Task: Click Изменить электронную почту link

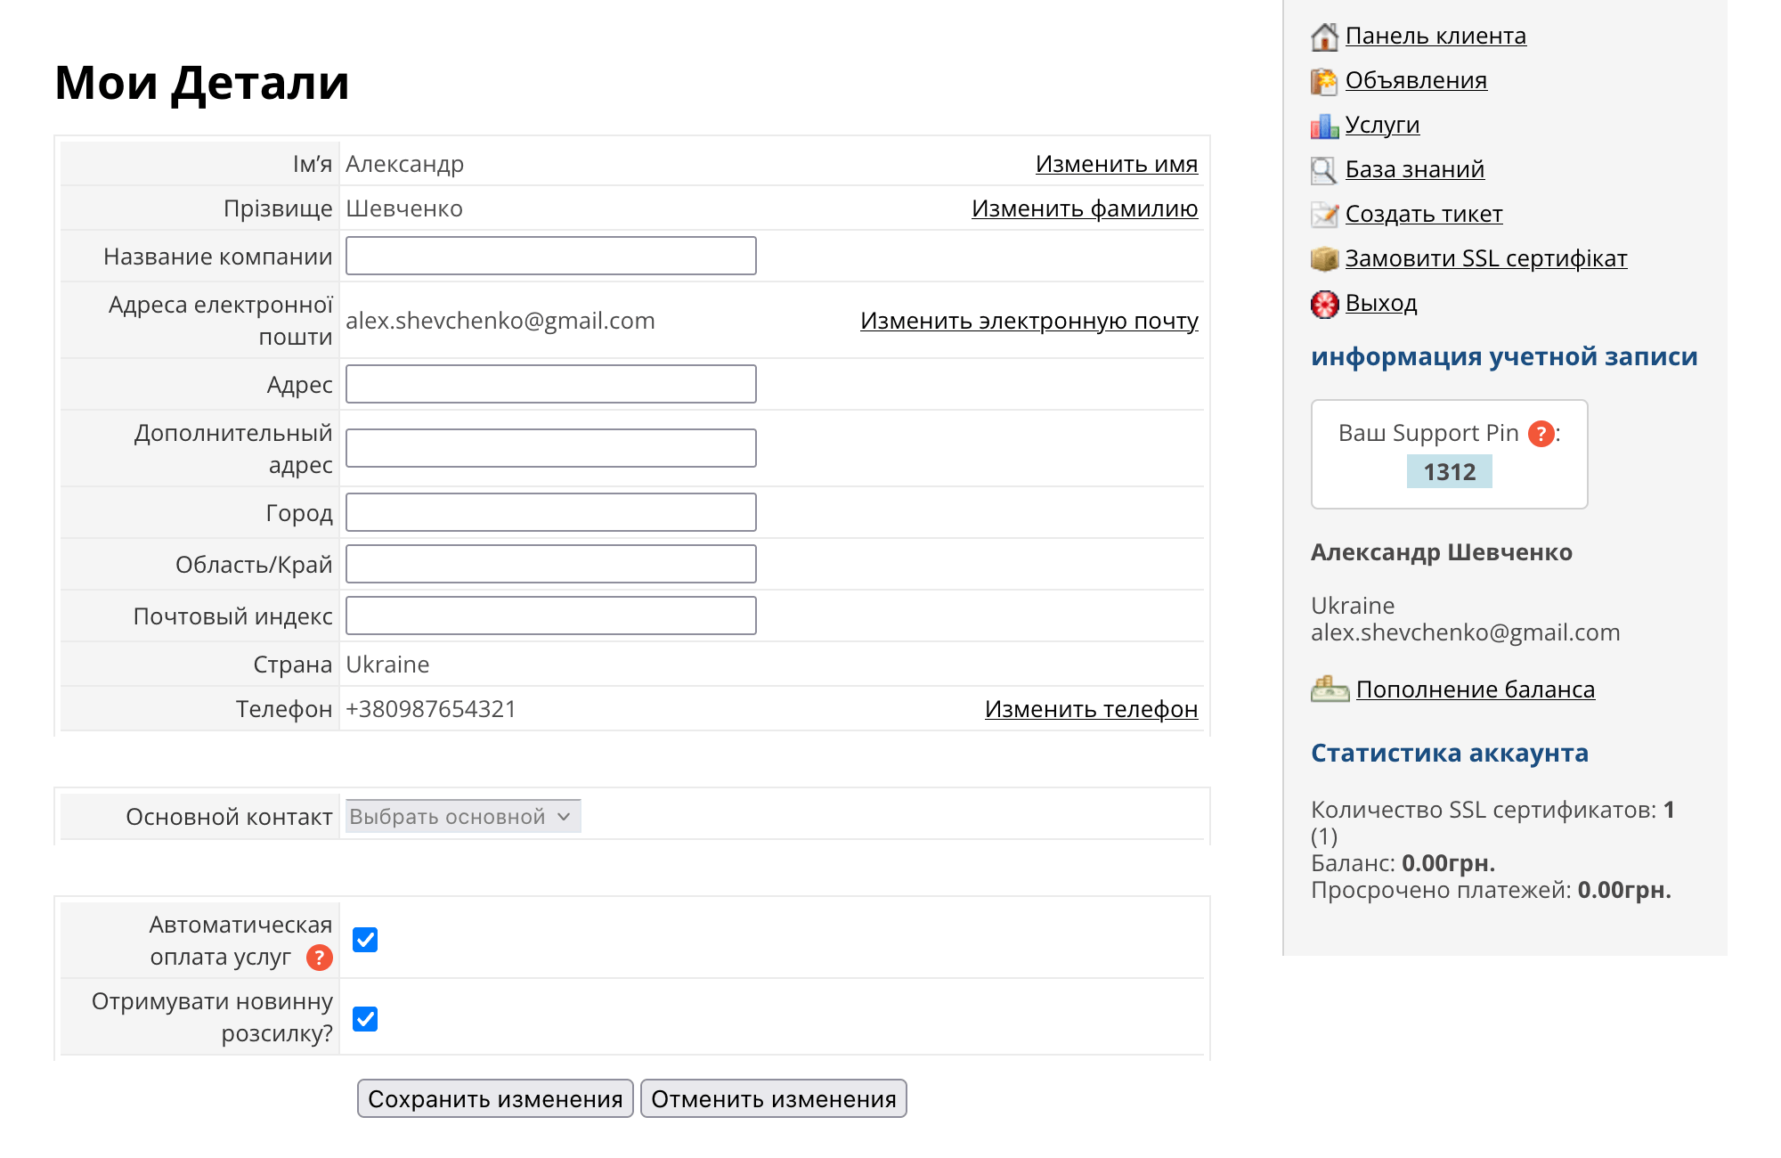Action: pos(1029,321)
